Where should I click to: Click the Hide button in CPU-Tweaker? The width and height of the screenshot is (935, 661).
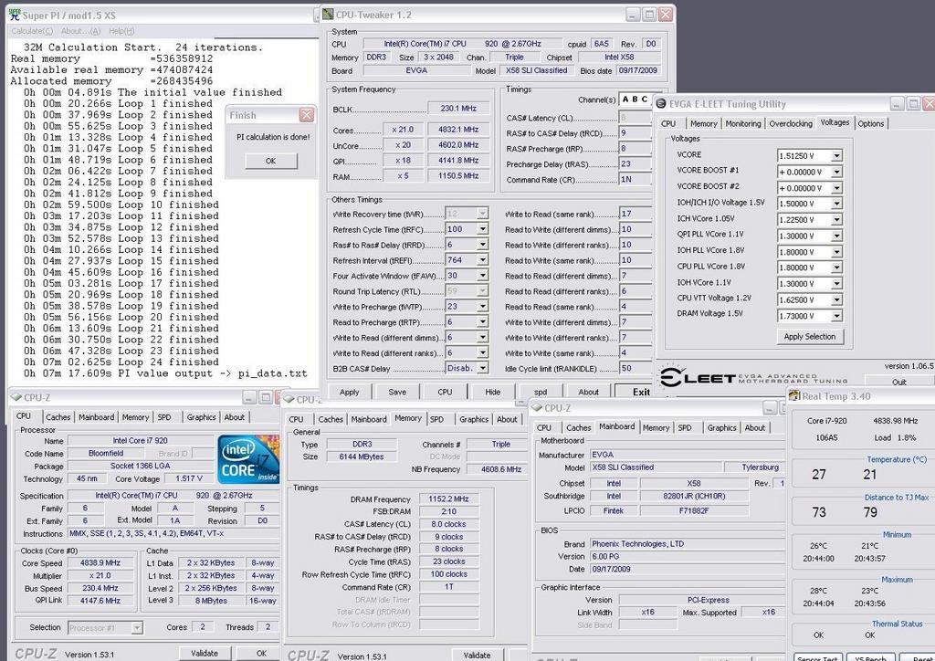tap(492, 392)
